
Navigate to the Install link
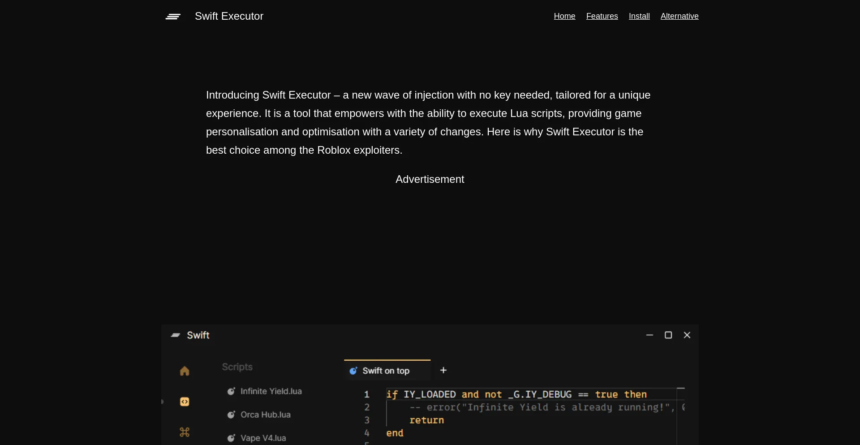click(639, 16)
